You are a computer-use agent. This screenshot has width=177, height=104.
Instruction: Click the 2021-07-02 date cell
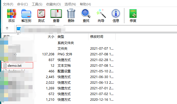102,94
